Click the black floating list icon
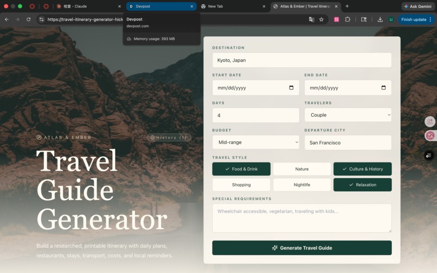The height and width of the screenshot is (273, 437). 429,155
